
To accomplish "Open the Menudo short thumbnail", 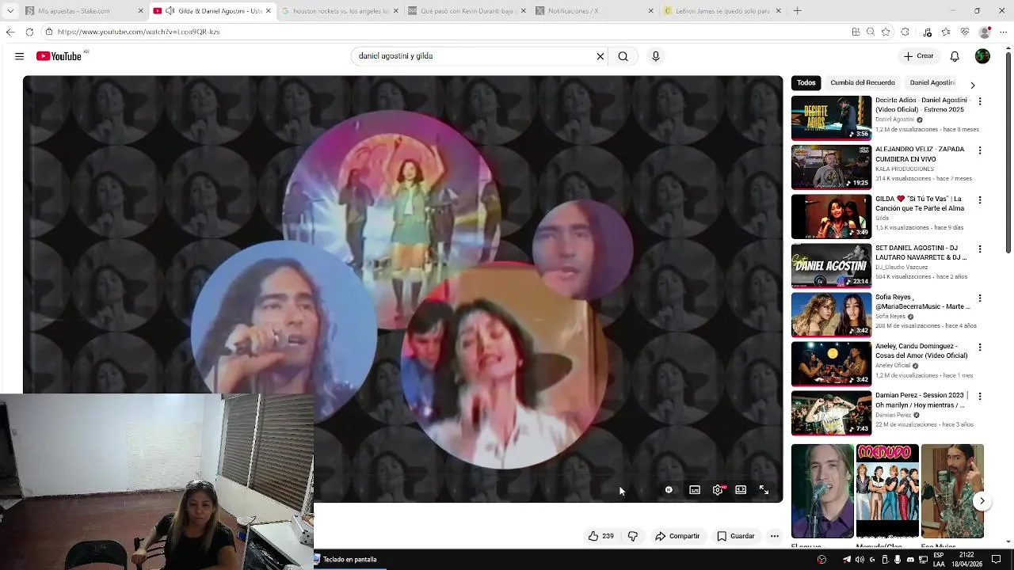I will pos(887,491).
